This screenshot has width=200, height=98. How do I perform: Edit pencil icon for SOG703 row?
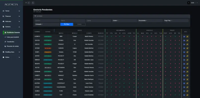187,41
